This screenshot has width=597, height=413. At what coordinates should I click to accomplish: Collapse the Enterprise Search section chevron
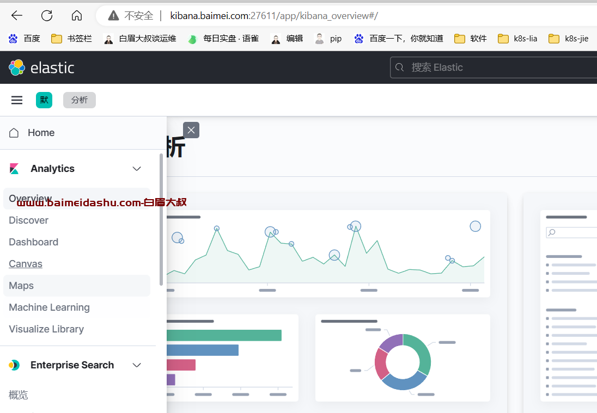[x=137, y=365]
